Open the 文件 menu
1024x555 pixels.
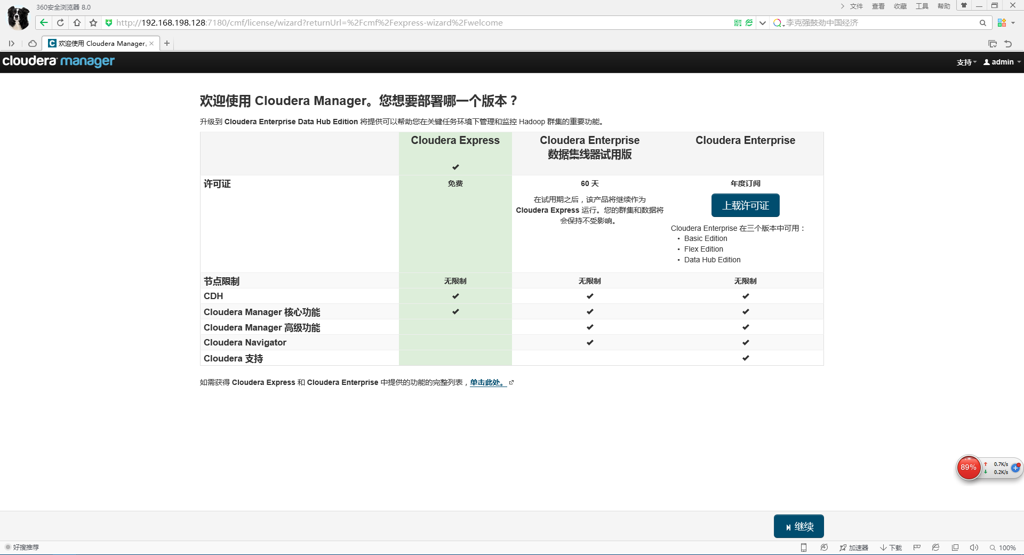pyautogui.click(x=857, y=6)
